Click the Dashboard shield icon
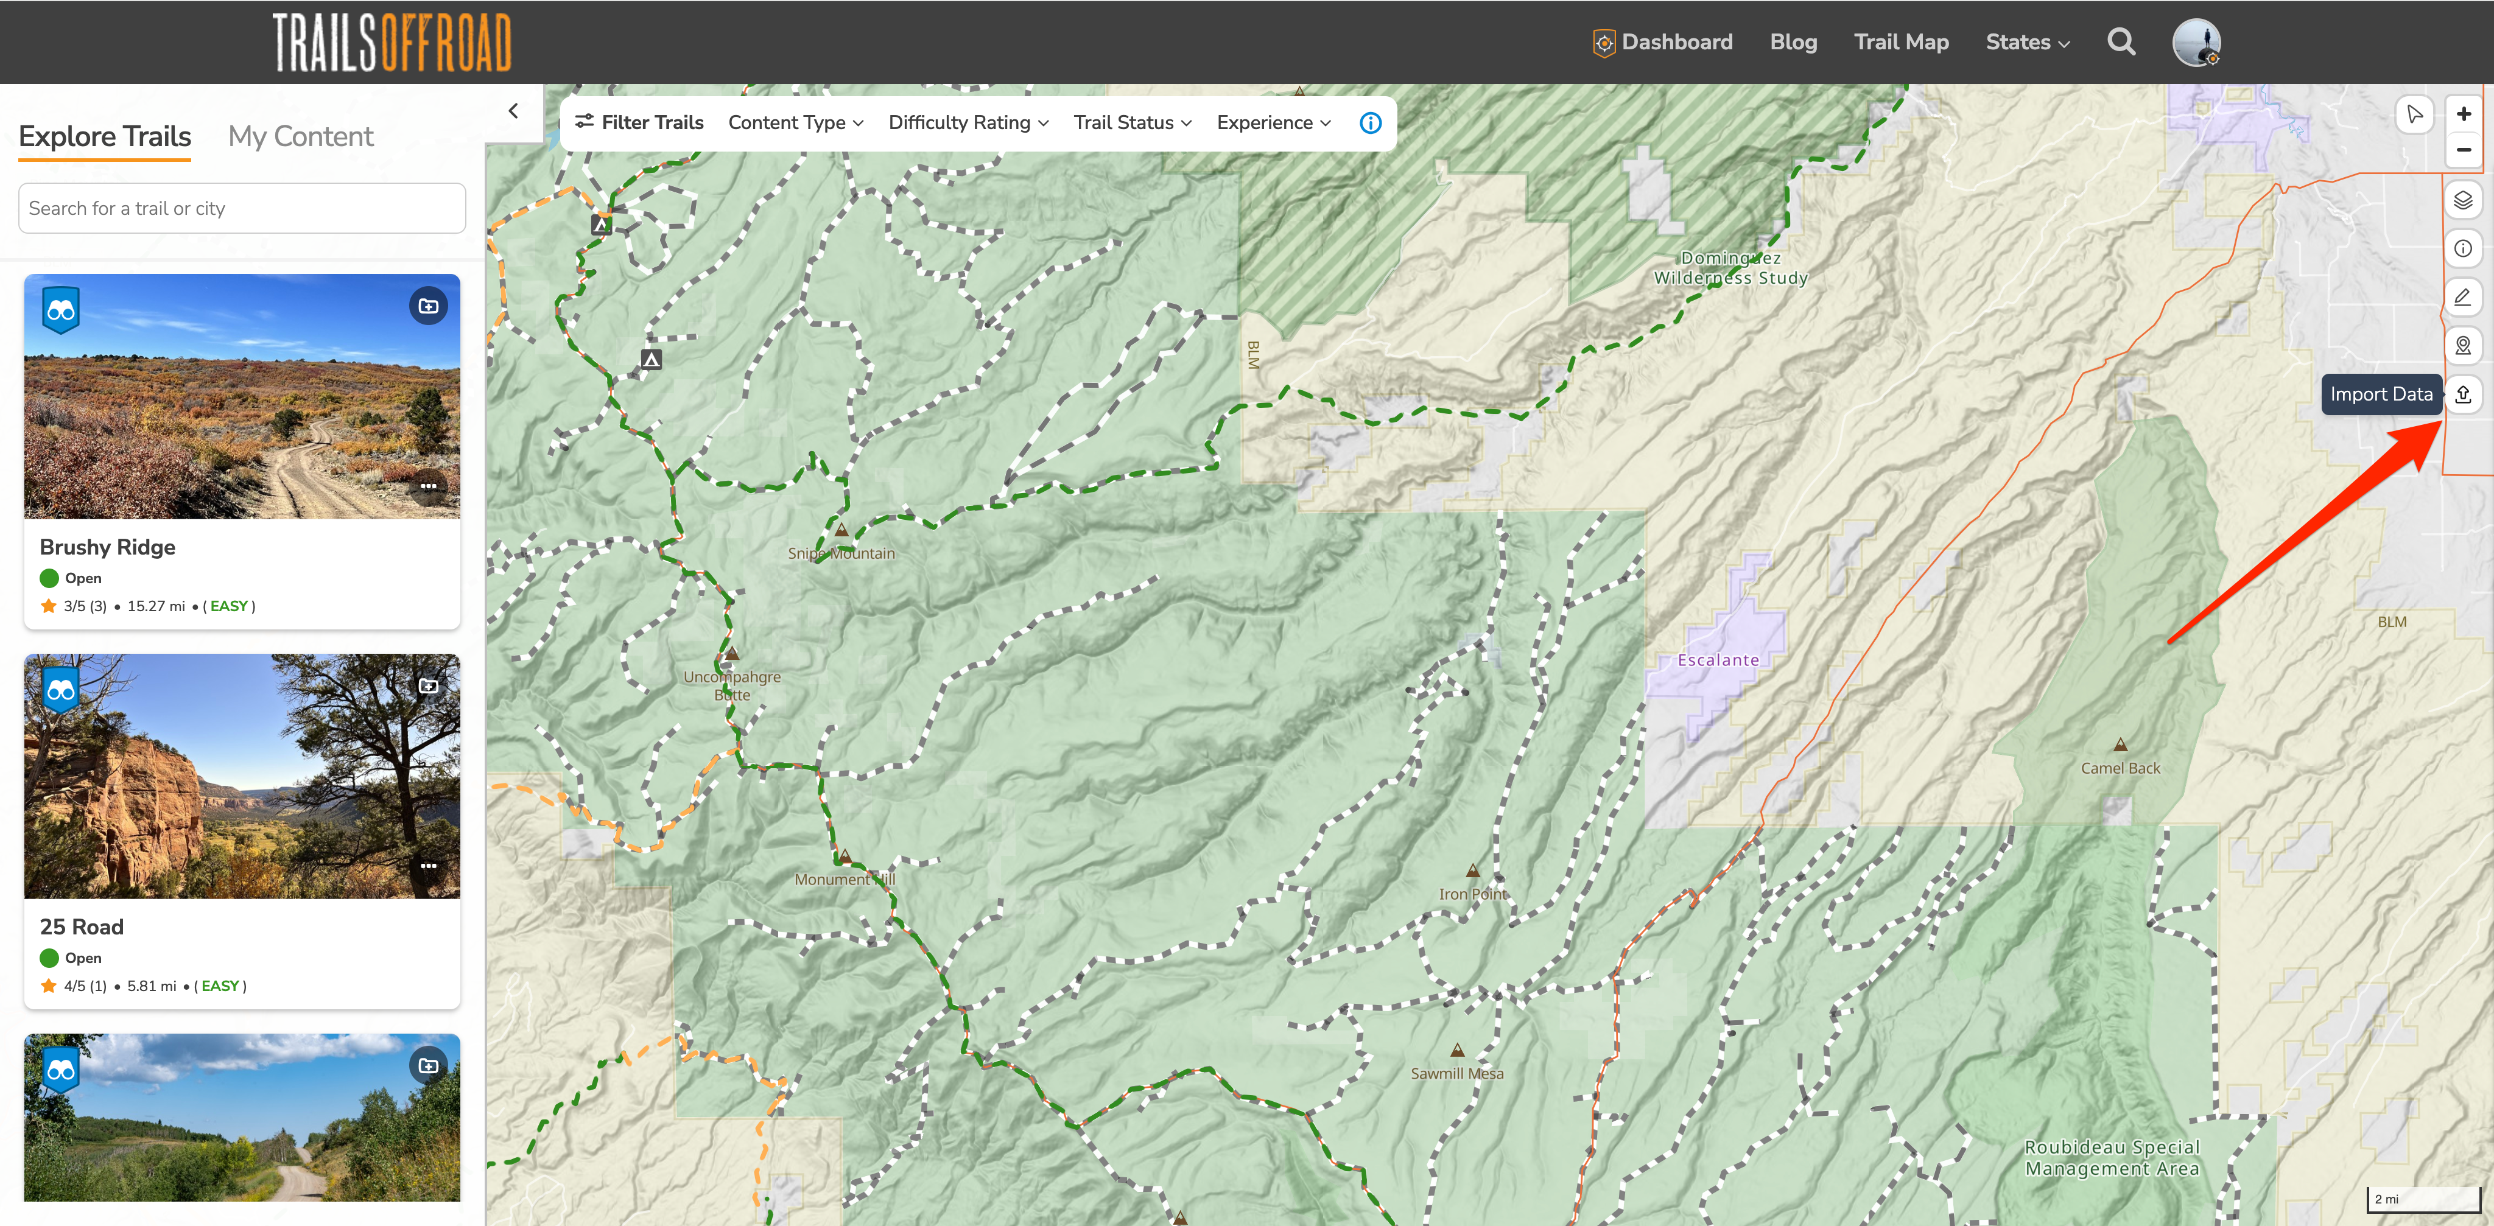Image resolution: width=2494 pixels, height=1226 pixels. tap(1604, 43)
